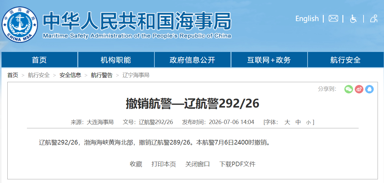
Task: Click 下载PDF文件 to download the PDF
Action: [x=238, y=164]
